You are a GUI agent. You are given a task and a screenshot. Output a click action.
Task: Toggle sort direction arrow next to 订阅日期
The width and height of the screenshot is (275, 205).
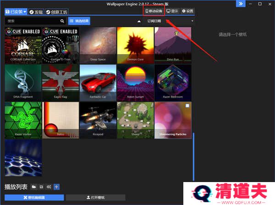(x=139, y=21)
